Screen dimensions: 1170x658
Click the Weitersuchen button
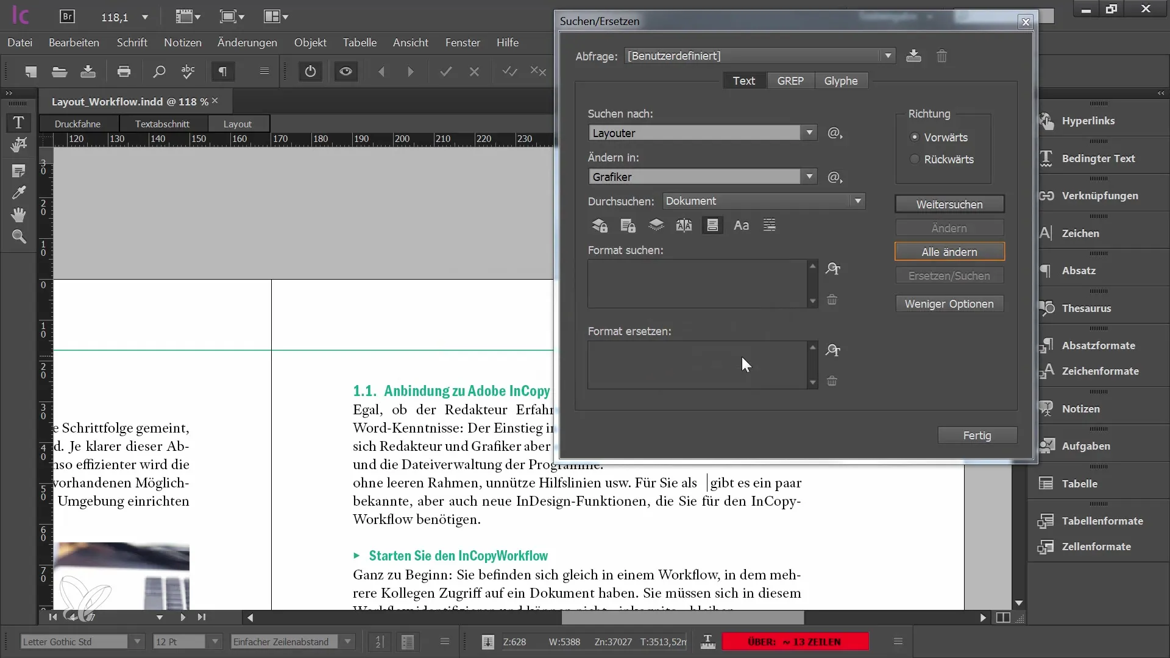[x=949, y=204]
